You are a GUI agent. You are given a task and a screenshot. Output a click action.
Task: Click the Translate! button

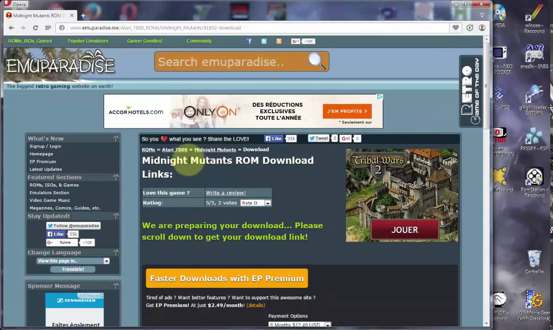pos(73,269)
